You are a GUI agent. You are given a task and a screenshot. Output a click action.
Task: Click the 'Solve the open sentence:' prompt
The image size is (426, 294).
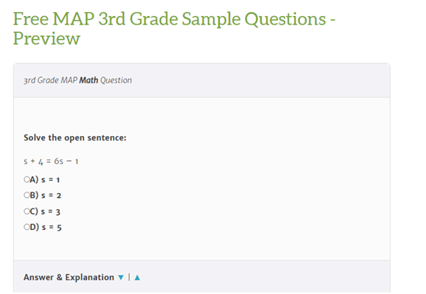pyautogui.click(x=75, y=137)
